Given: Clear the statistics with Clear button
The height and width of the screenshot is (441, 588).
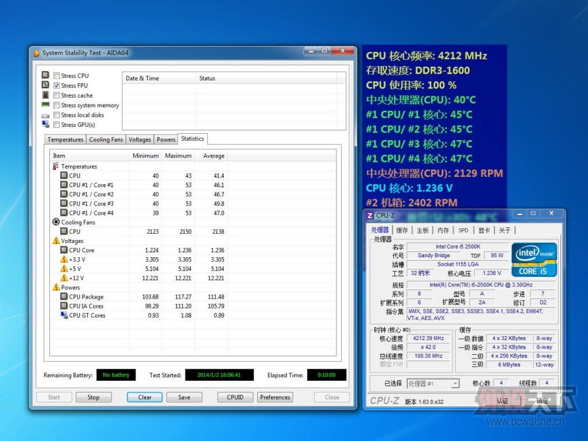Looking at the screenshot, I should pyautogui.click(x=145, y=397).
